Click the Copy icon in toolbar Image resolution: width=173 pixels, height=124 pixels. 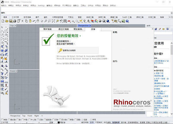pos(26,21)
